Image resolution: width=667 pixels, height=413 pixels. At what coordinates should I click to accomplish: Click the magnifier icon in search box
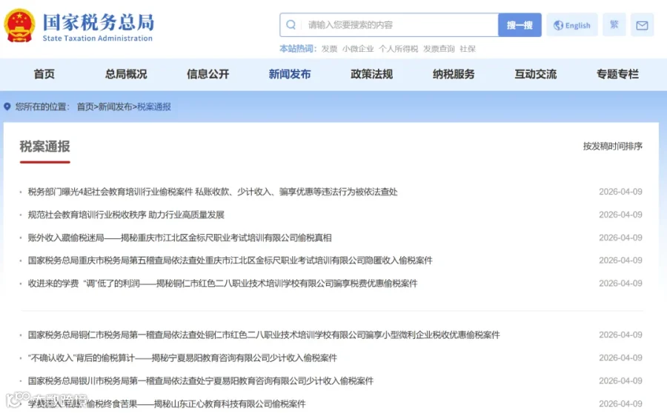[291, 25]
